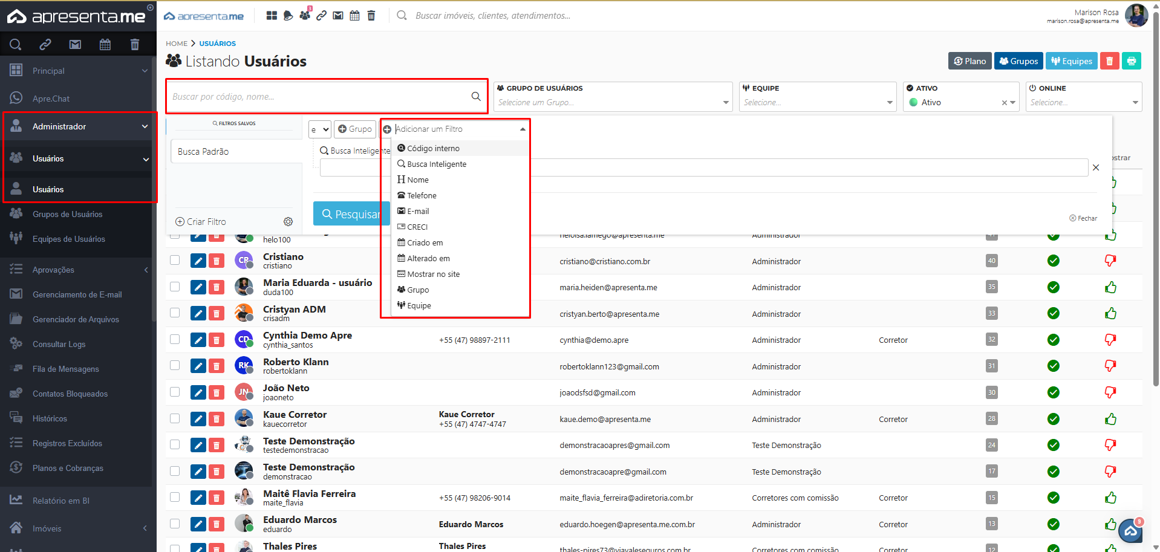Click the red trash button beside Equipes
The width and height of the screenshot is (1160, 552).
1109,61
